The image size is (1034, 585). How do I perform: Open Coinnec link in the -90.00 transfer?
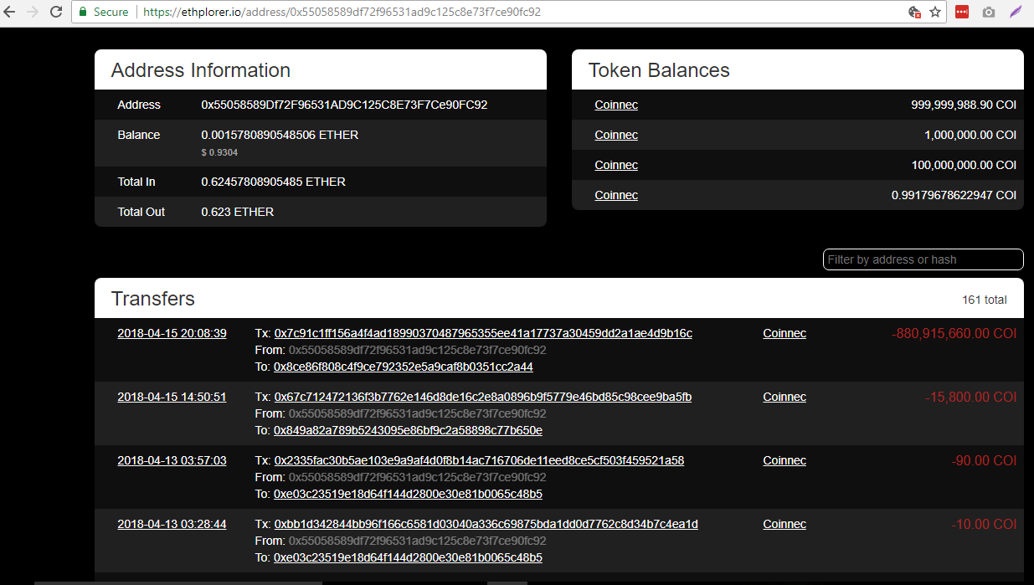(785, 460)
